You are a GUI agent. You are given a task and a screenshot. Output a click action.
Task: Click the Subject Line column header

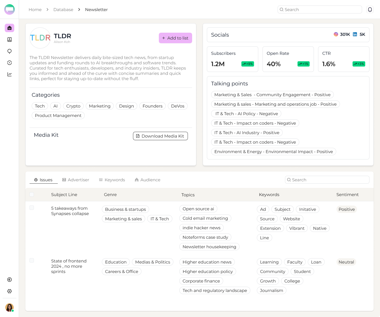click(64, 194)
